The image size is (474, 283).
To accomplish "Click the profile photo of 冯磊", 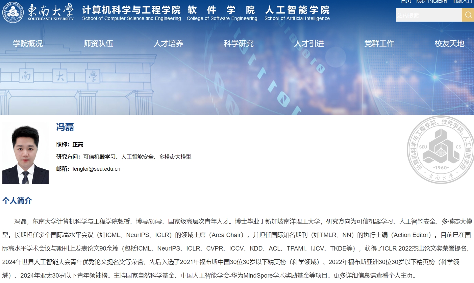I will tap(26, 153).
